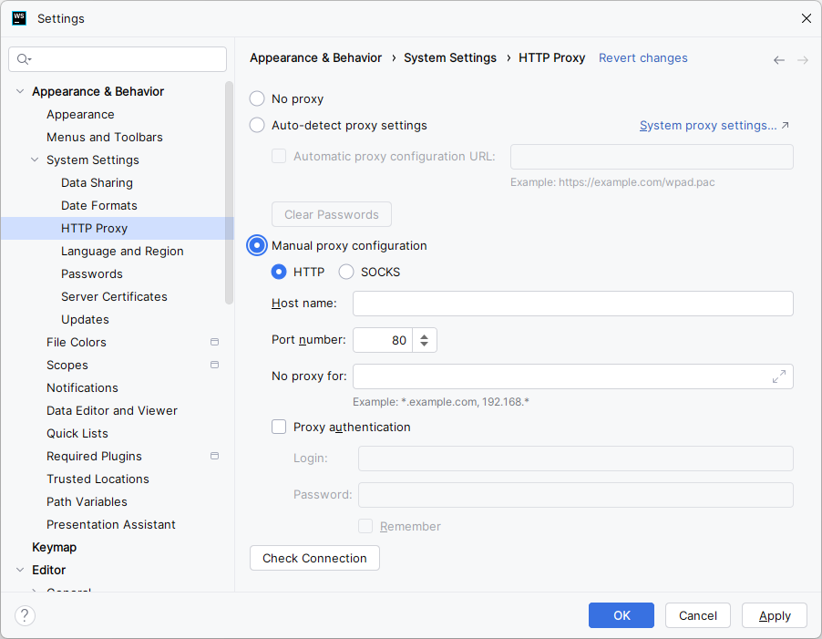The width and height of the screenshot is (822, 639).
Task: Open Data Sharing settings
Action: pos(97,182)
